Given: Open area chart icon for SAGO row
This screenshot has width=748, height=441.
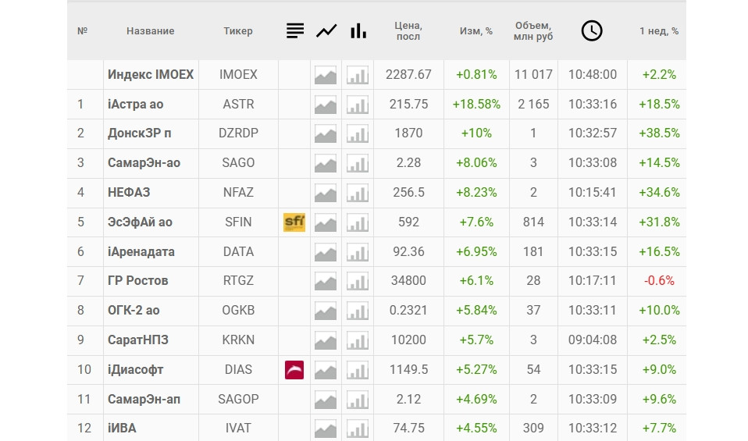Looking at the screenshot, I should 326,164.
